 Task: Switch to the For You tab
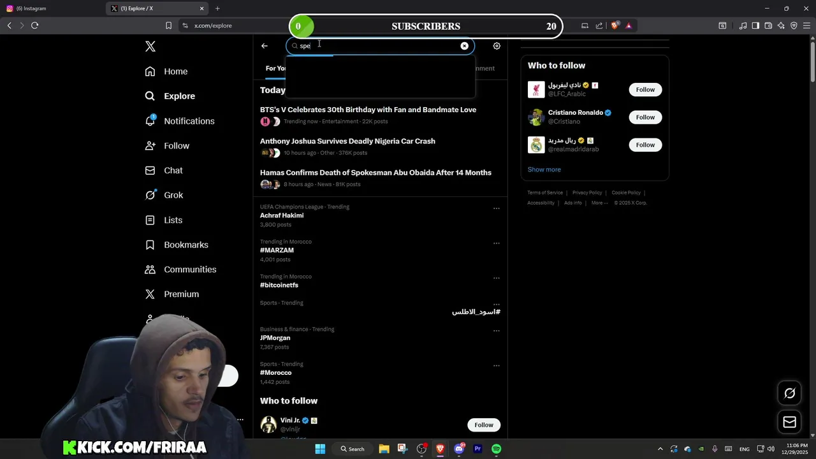coord(275,68)
